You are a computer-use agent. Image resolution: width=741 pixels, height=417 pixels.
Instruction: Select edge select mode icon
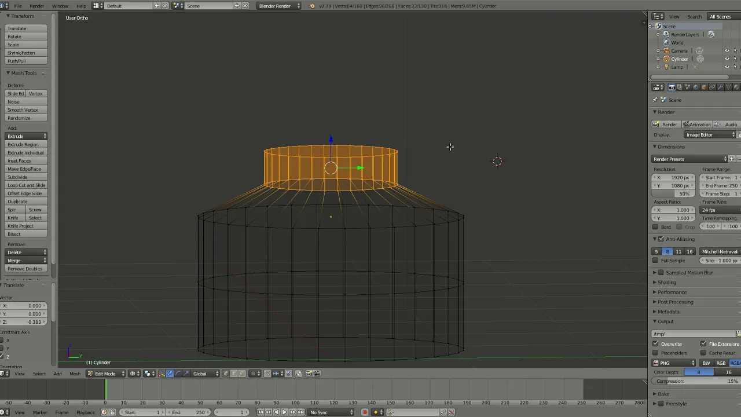(x=234, y=374)
